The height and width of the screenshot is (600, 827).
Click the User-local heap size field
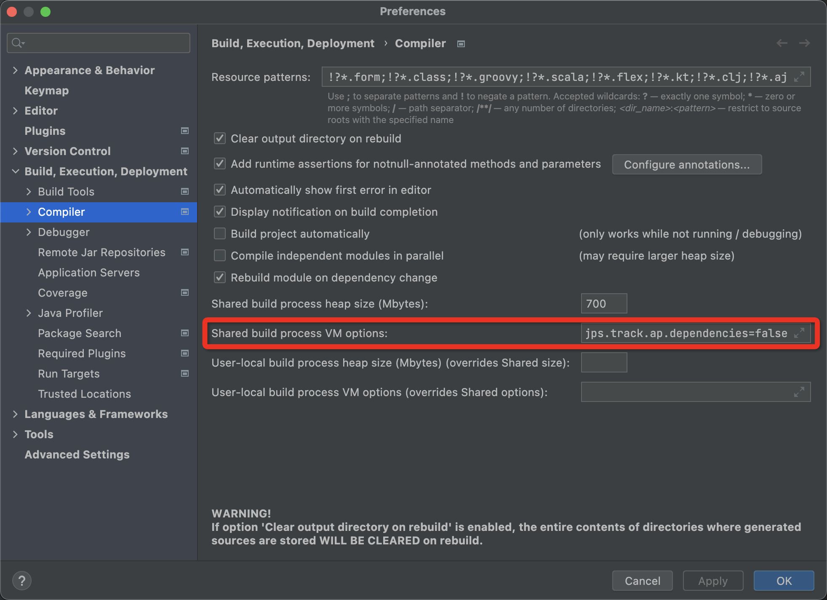(604, 362)
